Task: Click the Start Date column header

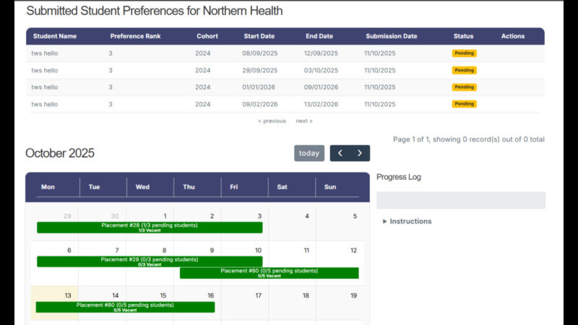Action: click(259, 36)
